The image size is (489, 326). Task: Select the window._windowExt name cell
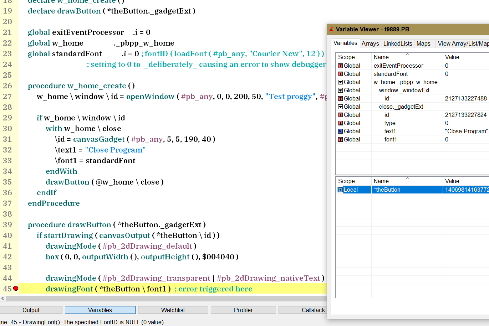click(404, 90)
